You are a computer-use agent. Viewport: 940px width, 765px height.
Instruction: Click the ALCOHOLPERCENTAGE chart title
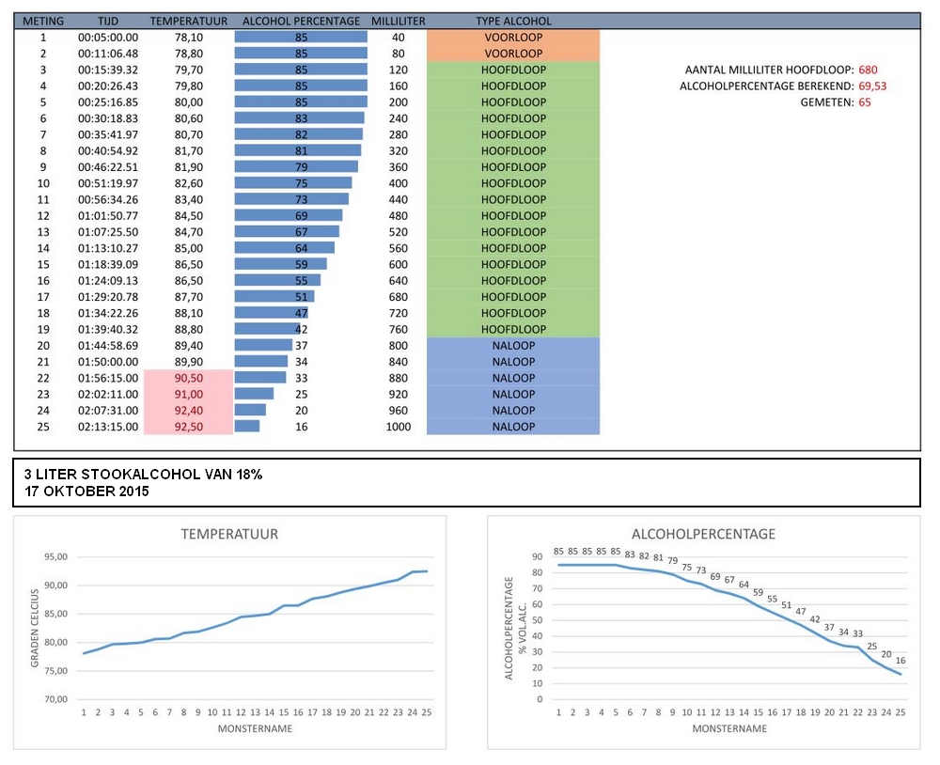[x=704, y=534]
